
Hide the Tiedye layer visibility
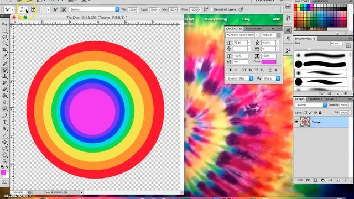(x=296, y=122)
